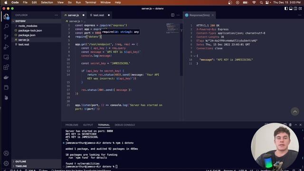Open the Selection menu
Image resolution: width=304 pixels, height=171 pixels.
(x=47, y=2)
